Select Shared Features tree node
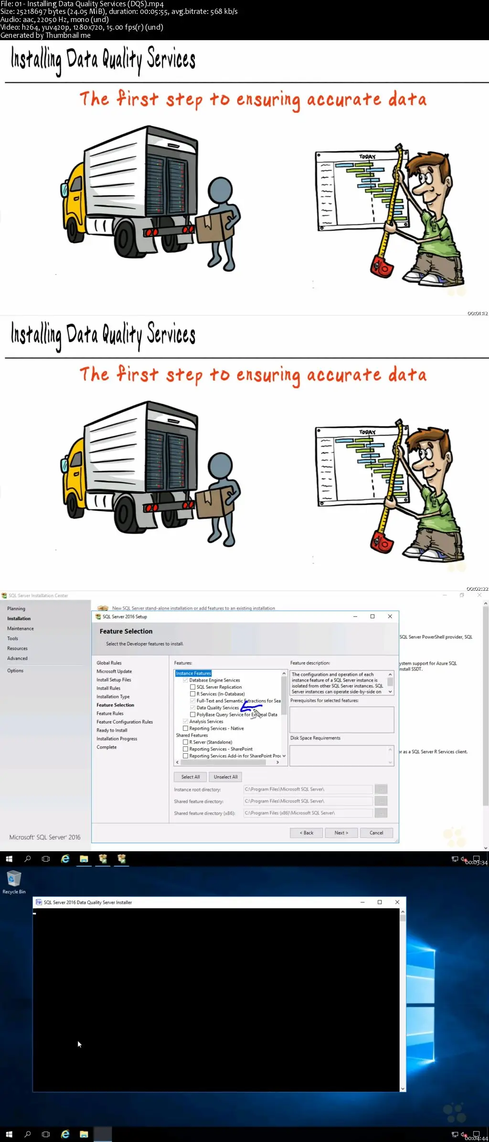The height and width of the screenshot is (1142, 489). (x=192, y=736)
